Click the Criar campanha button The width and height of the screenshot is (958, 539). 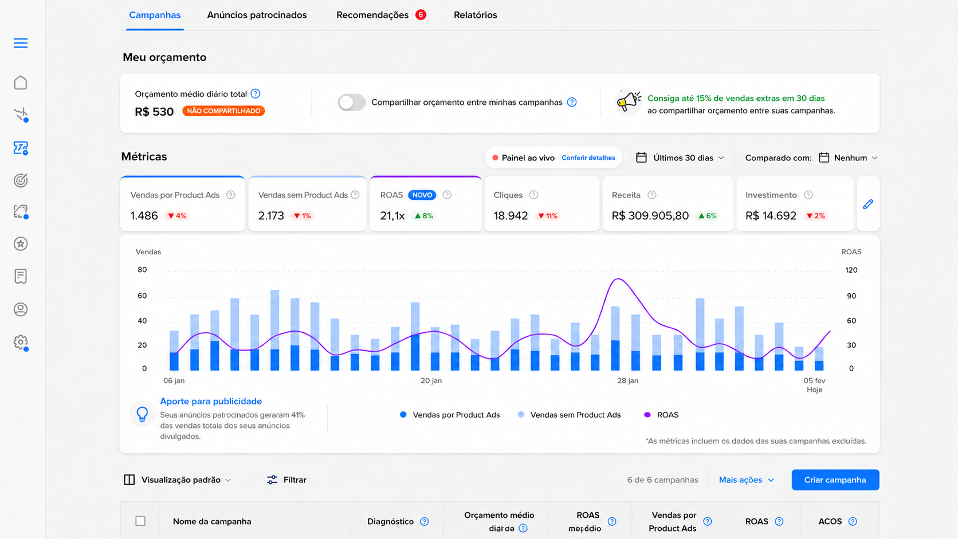[x=835, y=480]
